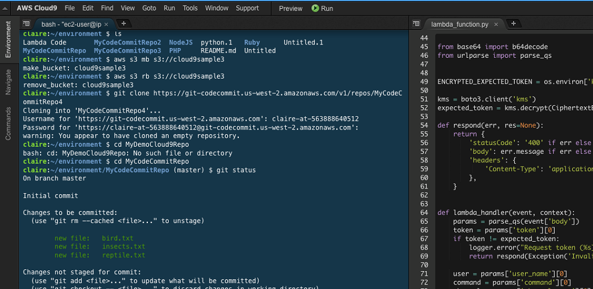Switch to the lambda_function.py tab
Image resolution: width=593 pixels, height=289 pixels.
point(459,24)
